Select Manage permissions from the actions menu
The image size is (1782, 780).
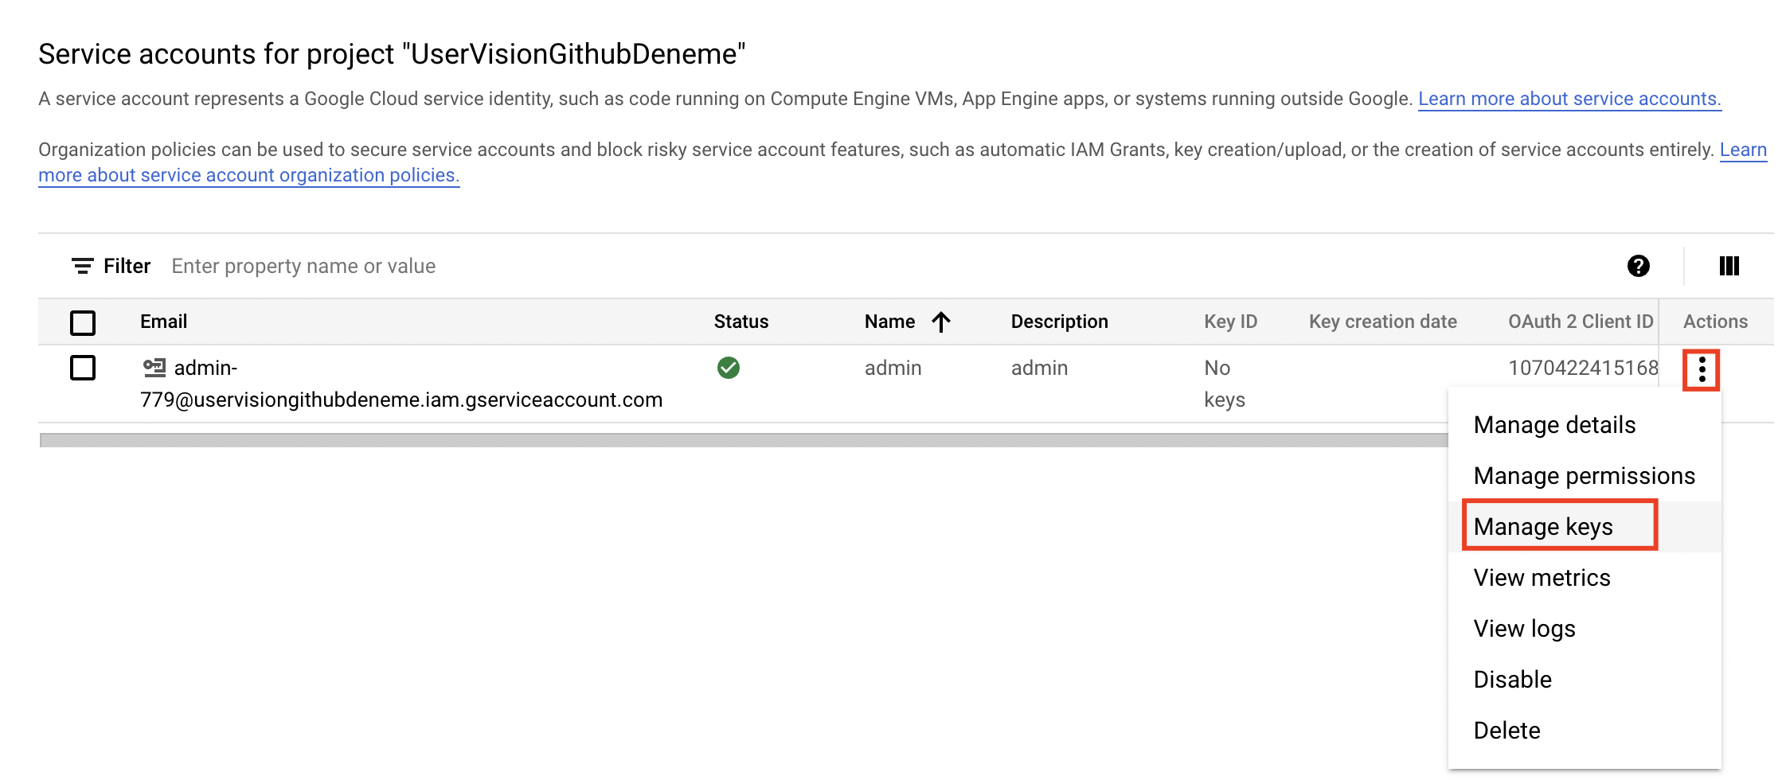tap(1585, 475)
